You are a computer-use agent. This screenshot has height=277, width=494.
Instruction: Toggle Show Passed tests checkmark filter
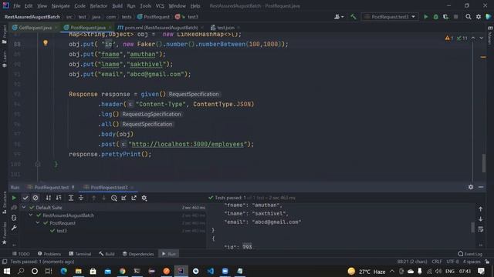click(x=25, y=198)
